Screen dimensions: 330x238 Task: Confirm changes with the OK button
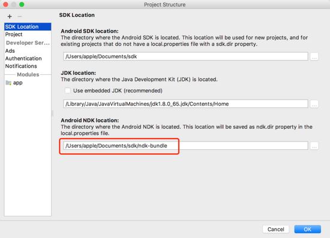[307, 229]
